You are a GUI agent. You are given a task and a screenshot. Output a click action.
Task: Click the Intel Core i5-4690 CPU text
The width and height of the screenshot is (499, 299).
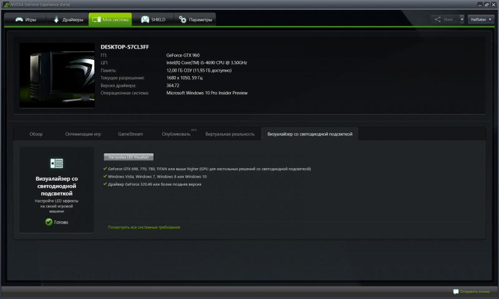[x=206, y=62]
